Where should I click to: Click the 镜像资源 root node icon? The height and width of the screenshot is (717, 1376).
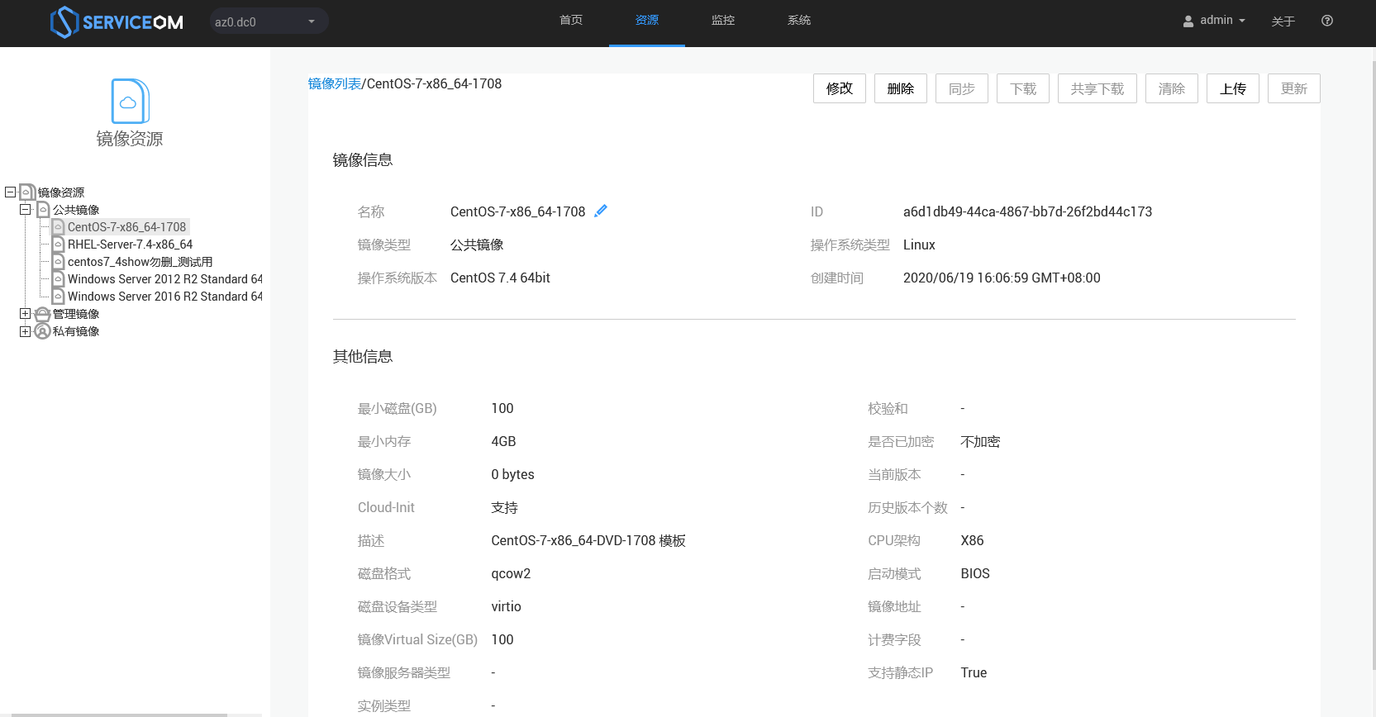tap(27, 192)
